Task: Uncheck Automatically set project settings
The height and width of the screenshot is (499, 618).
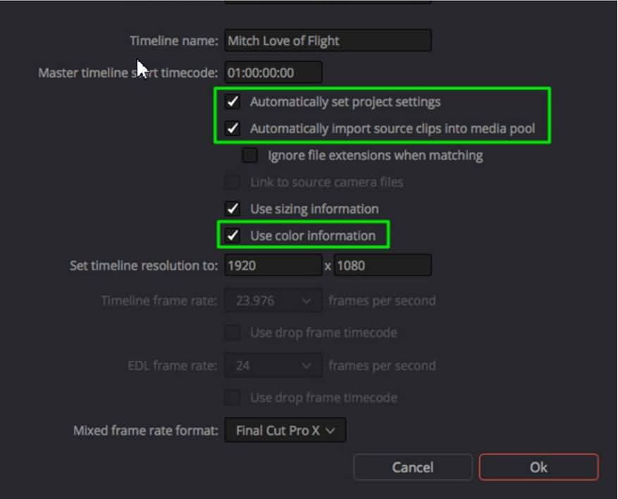Action: (233, 102)
